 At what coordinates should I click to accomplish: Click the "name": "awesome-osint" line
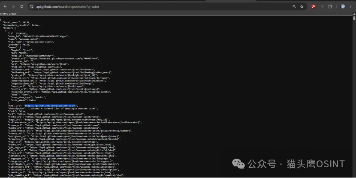tap(24, 39)
